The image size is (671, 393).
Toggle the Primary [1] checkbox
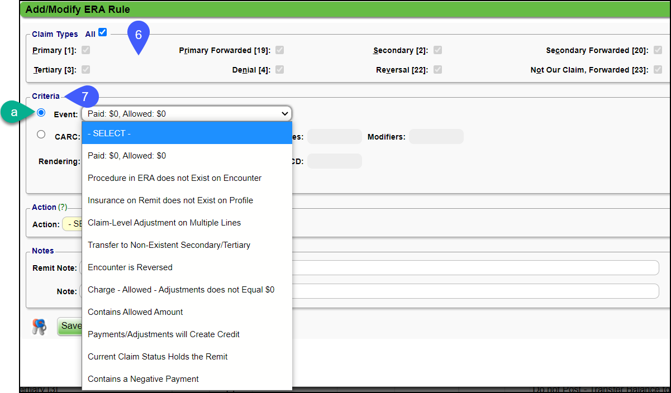tap(85, 50)
